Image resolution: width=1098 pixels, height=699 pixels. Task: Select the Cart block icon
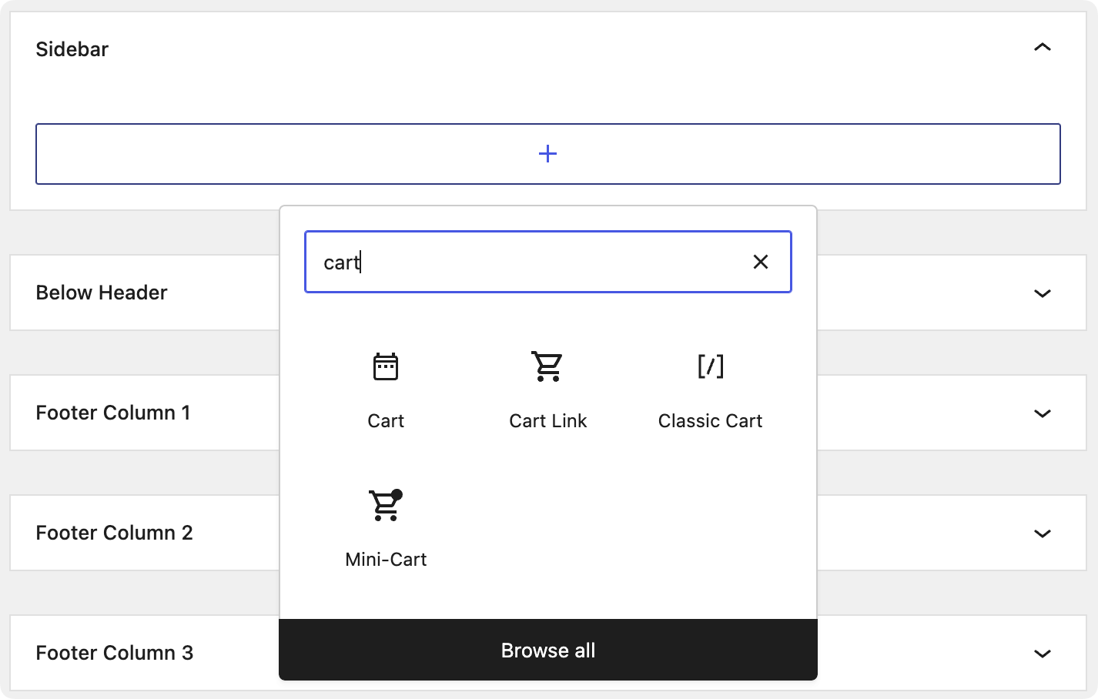point(386,389)
